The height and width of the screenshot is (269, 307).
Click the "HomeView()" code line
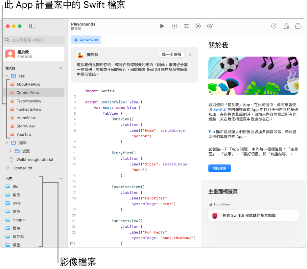click(x=122, y=119)
